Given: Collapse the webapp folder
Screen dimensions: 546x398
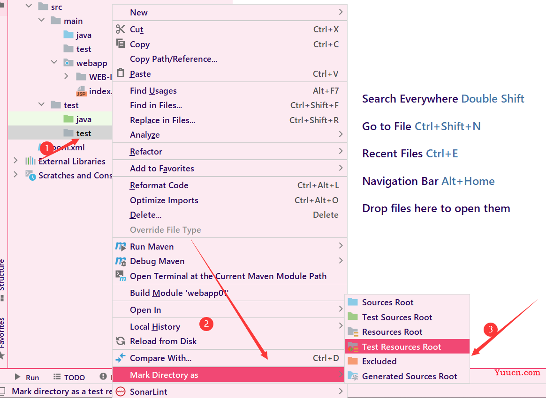Looking at the screenshot, I should click(54, 62).
